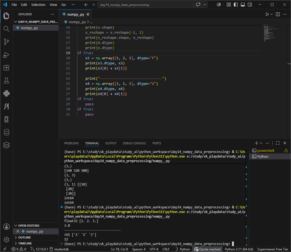This screenshot has width=291, height=252.
Task: Toggle the bottom Panel visibility
Action: pyautogui.click(x=243, y=5)
